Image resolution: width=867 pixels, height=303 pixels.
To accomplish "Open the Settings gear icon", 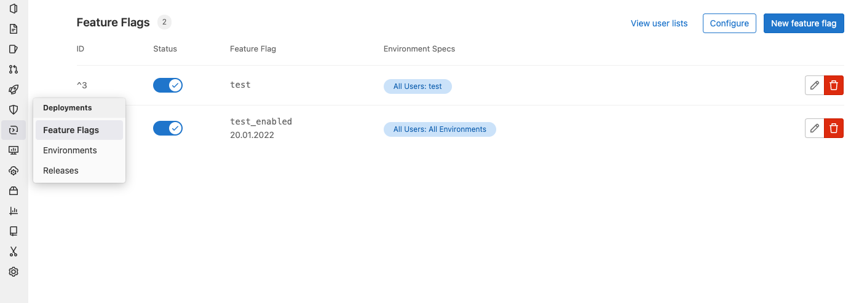I will (x=14, y=272).
